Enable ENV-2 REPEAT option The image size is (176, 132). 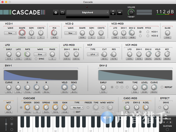pyautogui.click(x=162, y=87)
